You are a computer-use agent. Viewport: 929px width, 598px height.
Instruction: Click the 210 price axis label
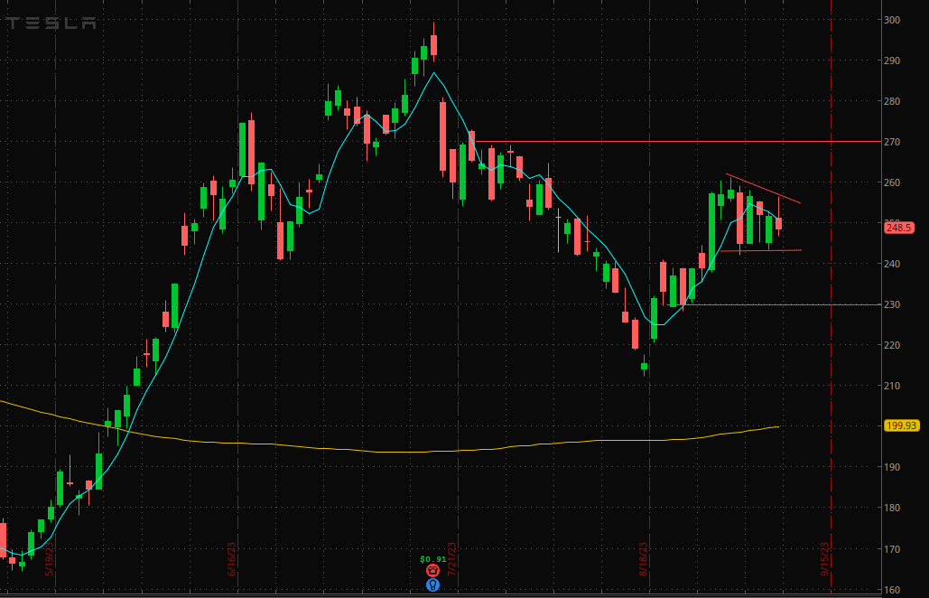pyautogui.click(x=892, y=386)
